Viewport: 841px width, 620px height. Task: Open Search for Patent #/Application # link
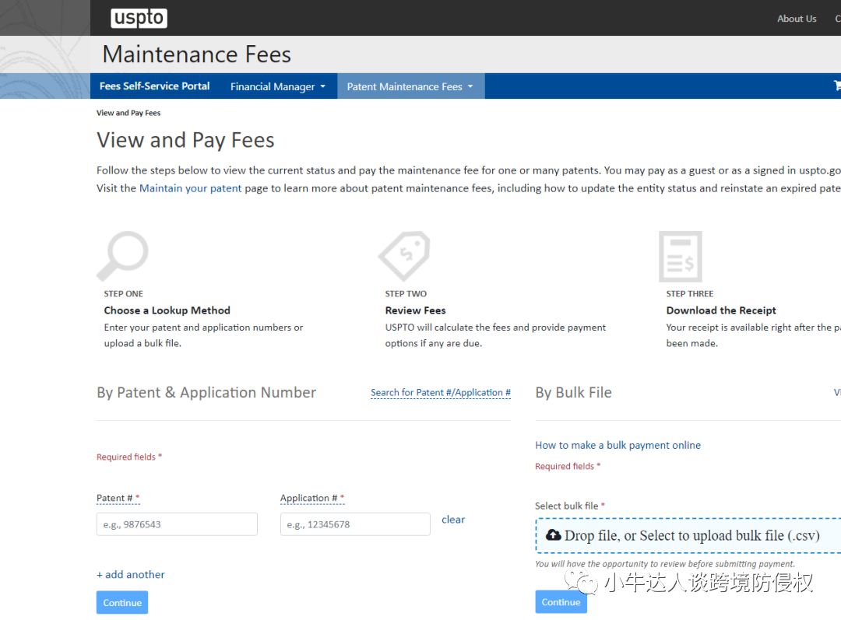click(440, 393)
